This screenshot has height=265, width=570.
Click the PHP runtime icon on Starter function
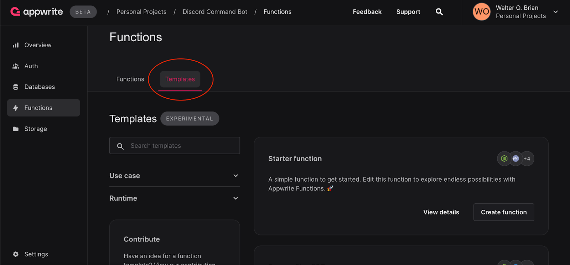515,159
